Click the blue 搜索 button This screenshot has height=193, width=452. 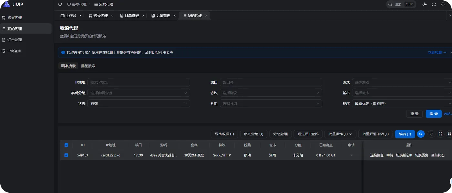(x=434, y=114)
